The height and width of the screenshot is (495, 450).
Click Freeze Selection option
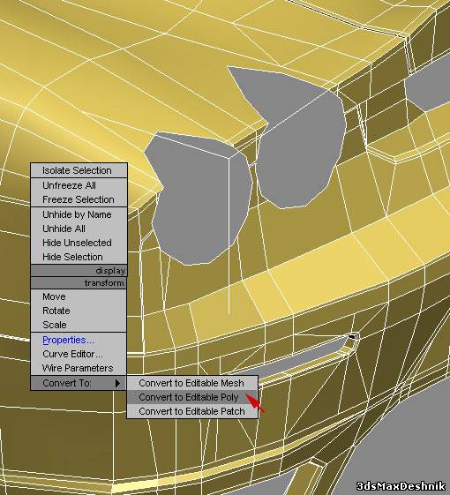[79, 199]
